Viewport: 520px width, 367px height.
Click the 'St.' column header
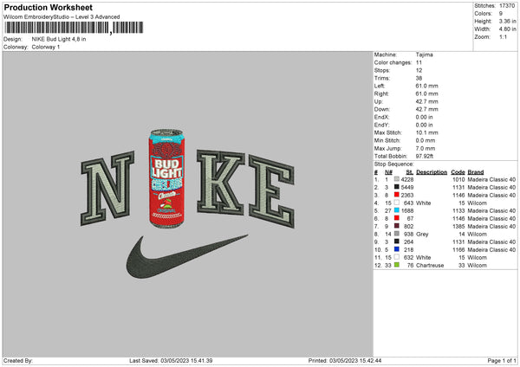[x=410, y=172]
